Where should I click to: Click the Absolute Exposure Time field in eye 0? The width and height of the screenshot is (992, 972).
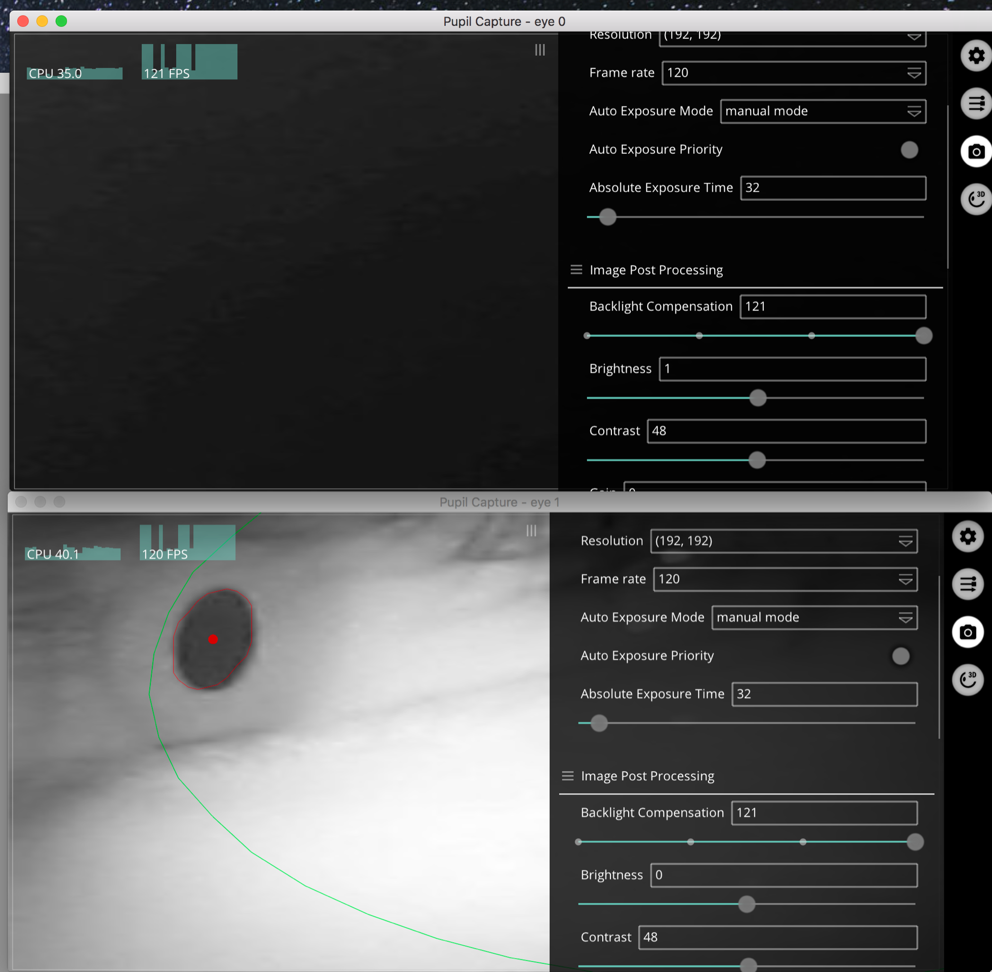coord(833,187)
